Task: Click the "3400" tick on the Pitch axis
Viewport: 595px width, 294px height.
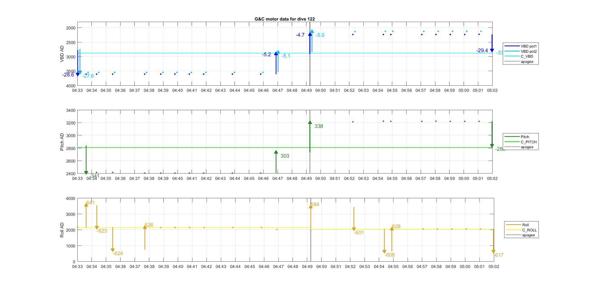Action: click(x=71, y=111)
